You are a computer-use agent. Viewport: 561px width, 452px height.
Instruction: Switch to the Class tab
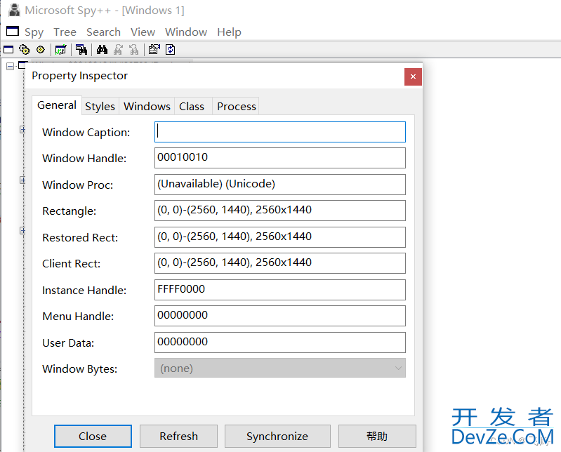(x=192, y=107)
